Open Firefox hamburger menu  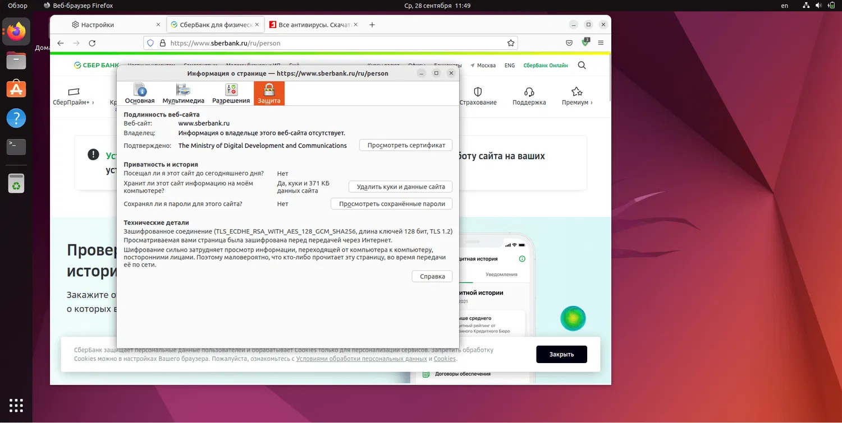click(x=601, y=43)
